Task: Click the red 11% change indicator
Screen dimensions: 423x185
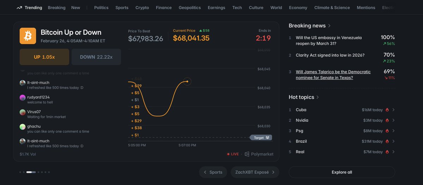Action: coord(390,78)
